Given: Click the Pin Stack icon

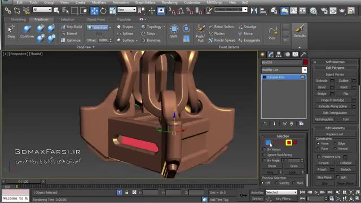Looking at the screenshot, I should [265, 123].
